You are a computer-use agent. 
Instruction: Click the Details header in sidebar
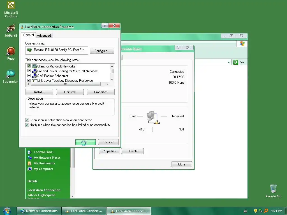coord(33,181)
